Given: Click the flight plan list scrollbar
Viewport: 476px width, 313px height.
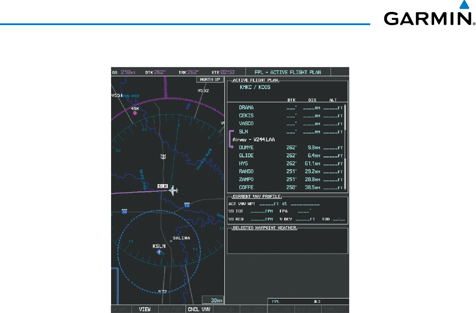Looking at the screenshot, I should pos(345,147).
